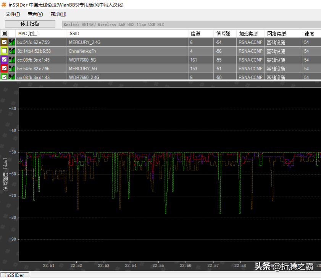This screenshot has height=278, width=321.
Task: Open the 帮助(H) menu
Action: (58, 14)
